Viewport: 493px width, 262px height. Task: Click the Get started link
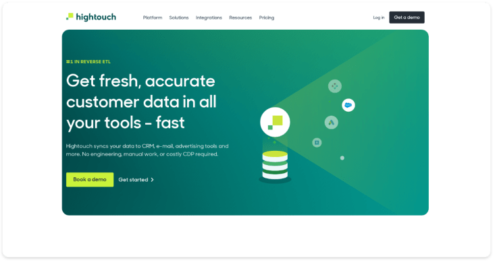136,180
